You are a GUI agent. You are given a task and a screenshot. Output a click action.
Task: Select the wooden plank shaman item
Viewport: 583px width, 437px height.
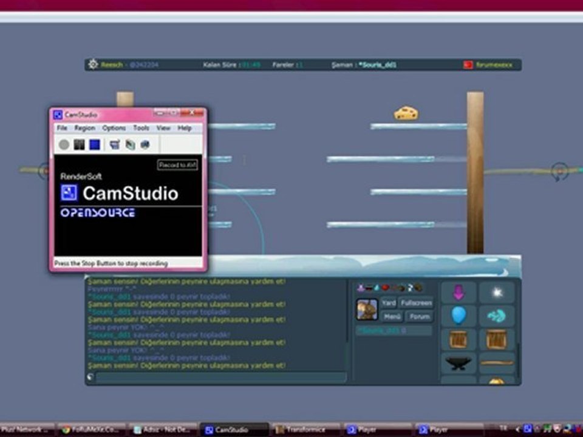pyautogui.click(x=497, y=363)
